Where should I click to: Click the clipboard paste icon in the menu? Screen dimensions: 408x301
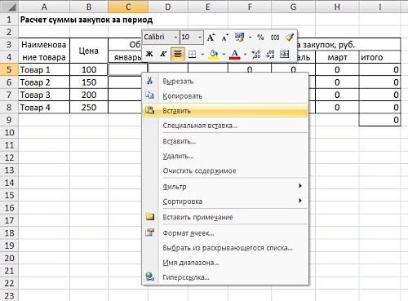point(150,110)
